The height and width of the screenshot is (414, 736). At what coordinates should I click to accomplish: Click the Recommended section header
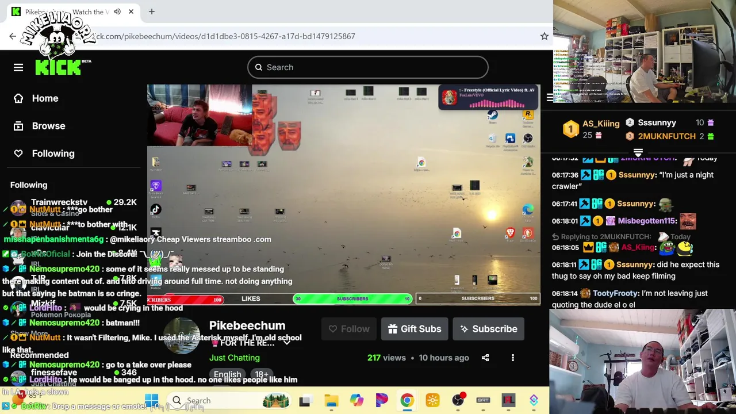[39, 355]
